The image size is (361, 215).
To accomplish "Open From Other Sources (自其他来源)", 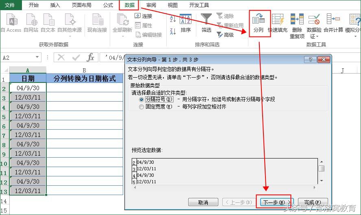I will tap(70, 25).
